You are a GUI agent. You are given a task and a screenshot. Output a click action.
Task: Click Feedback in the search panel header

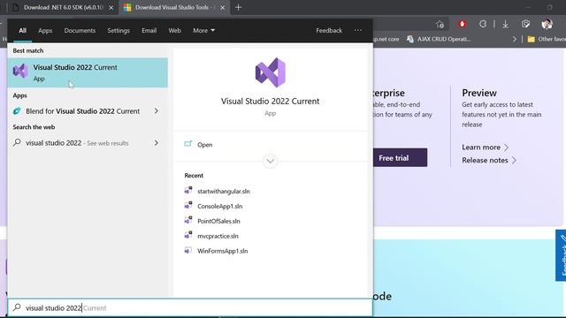tap(329, 31)
